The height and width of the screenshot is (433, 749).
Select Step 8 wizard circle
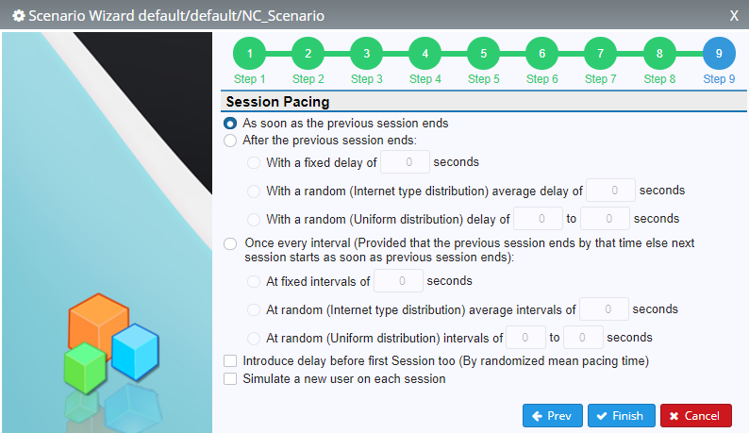pyautogui.click(x=659, y=54)
